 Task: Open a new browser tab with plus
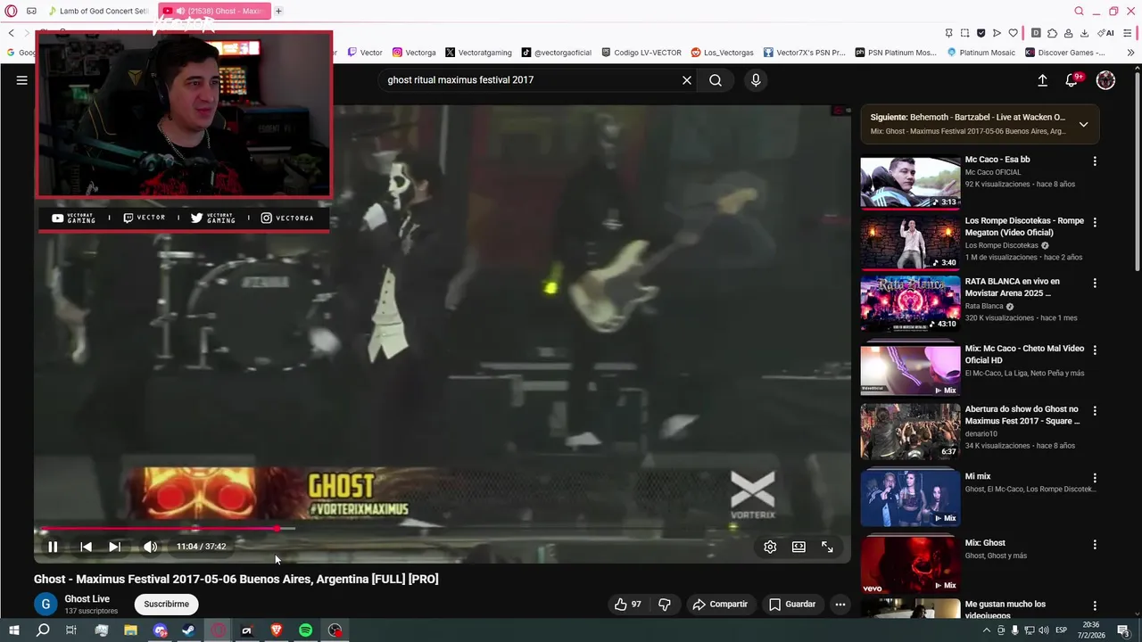[x=278, y=11]
